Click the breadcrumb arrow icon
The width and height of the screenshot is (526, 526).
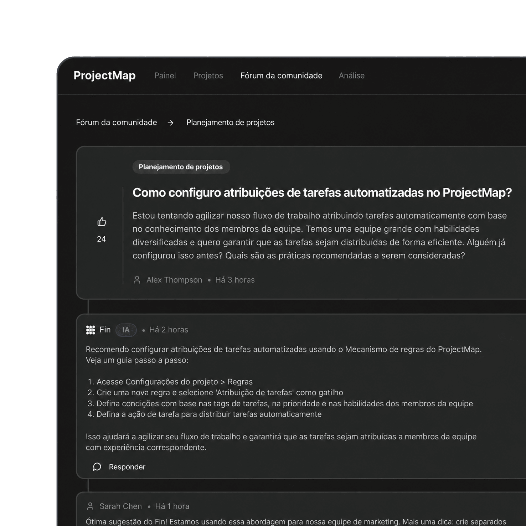[x=171, y=123]
